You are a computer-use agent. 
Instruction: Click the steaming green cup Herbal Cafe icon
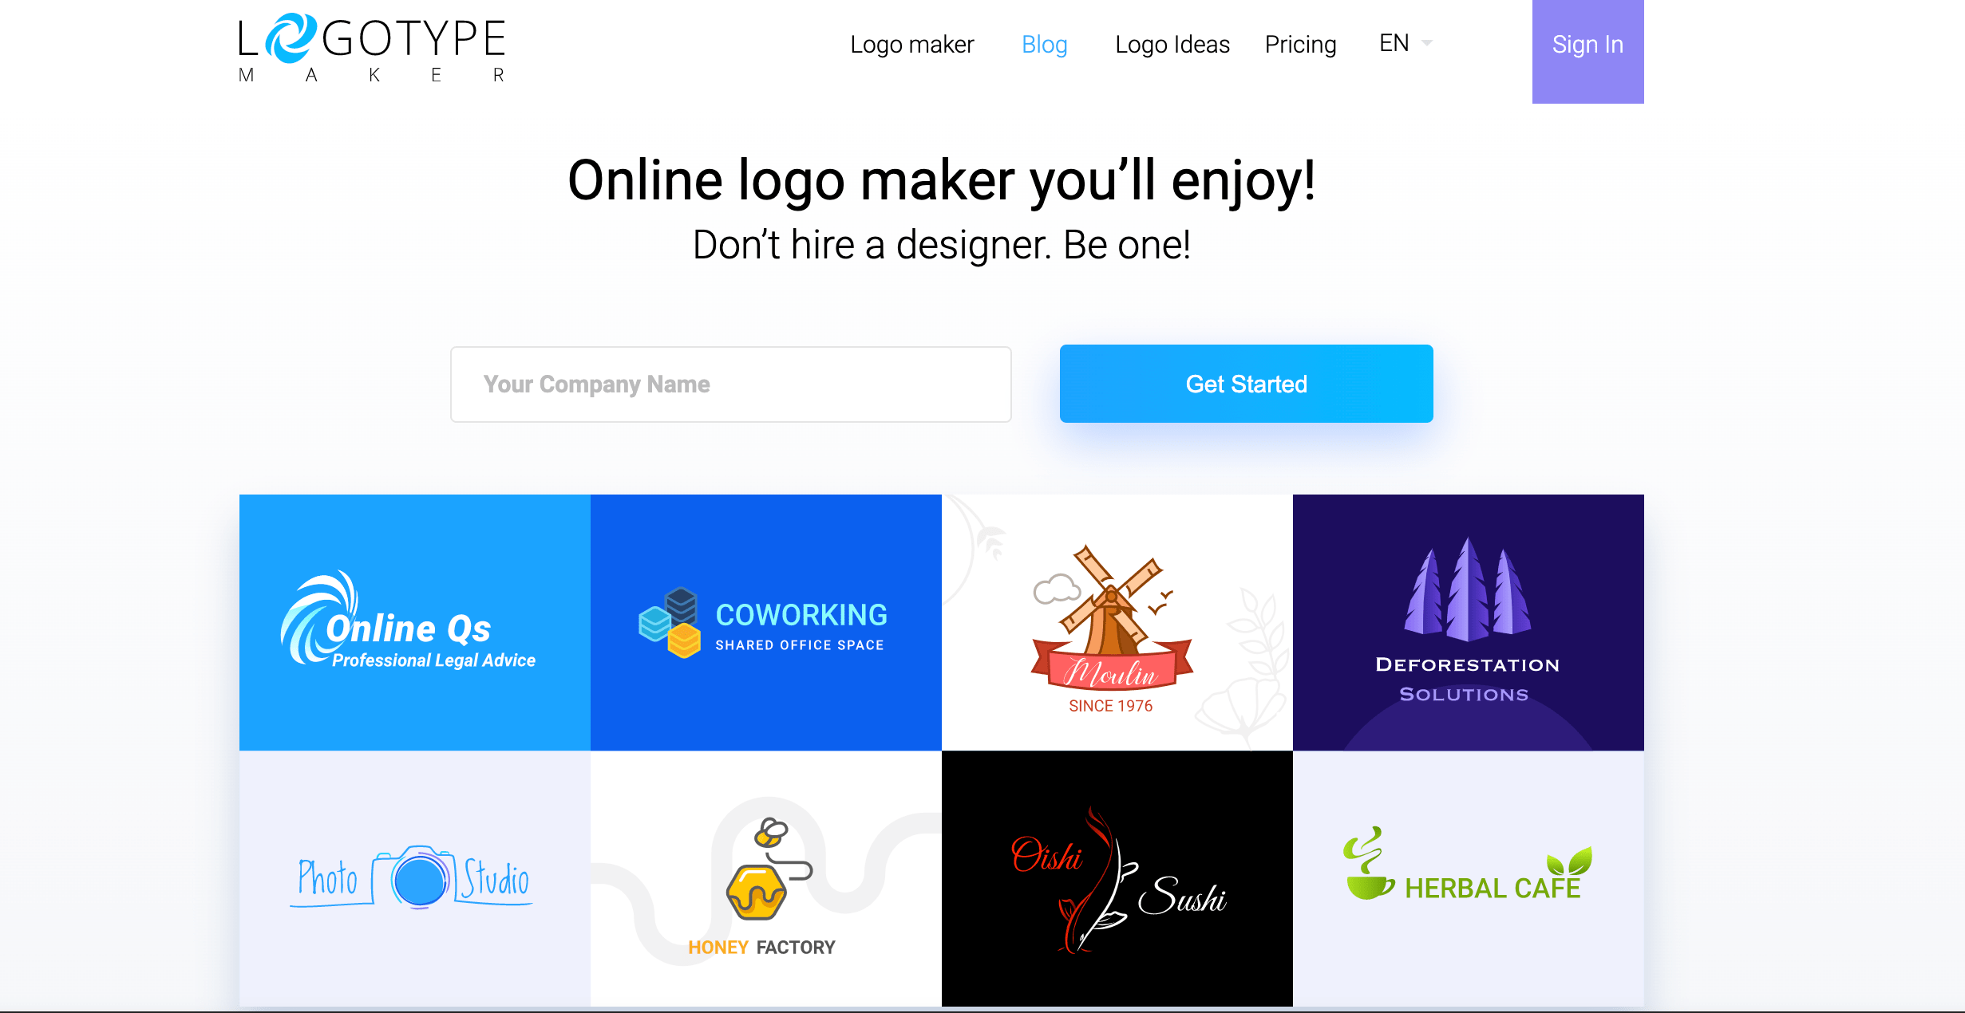tap(1368, 864)
